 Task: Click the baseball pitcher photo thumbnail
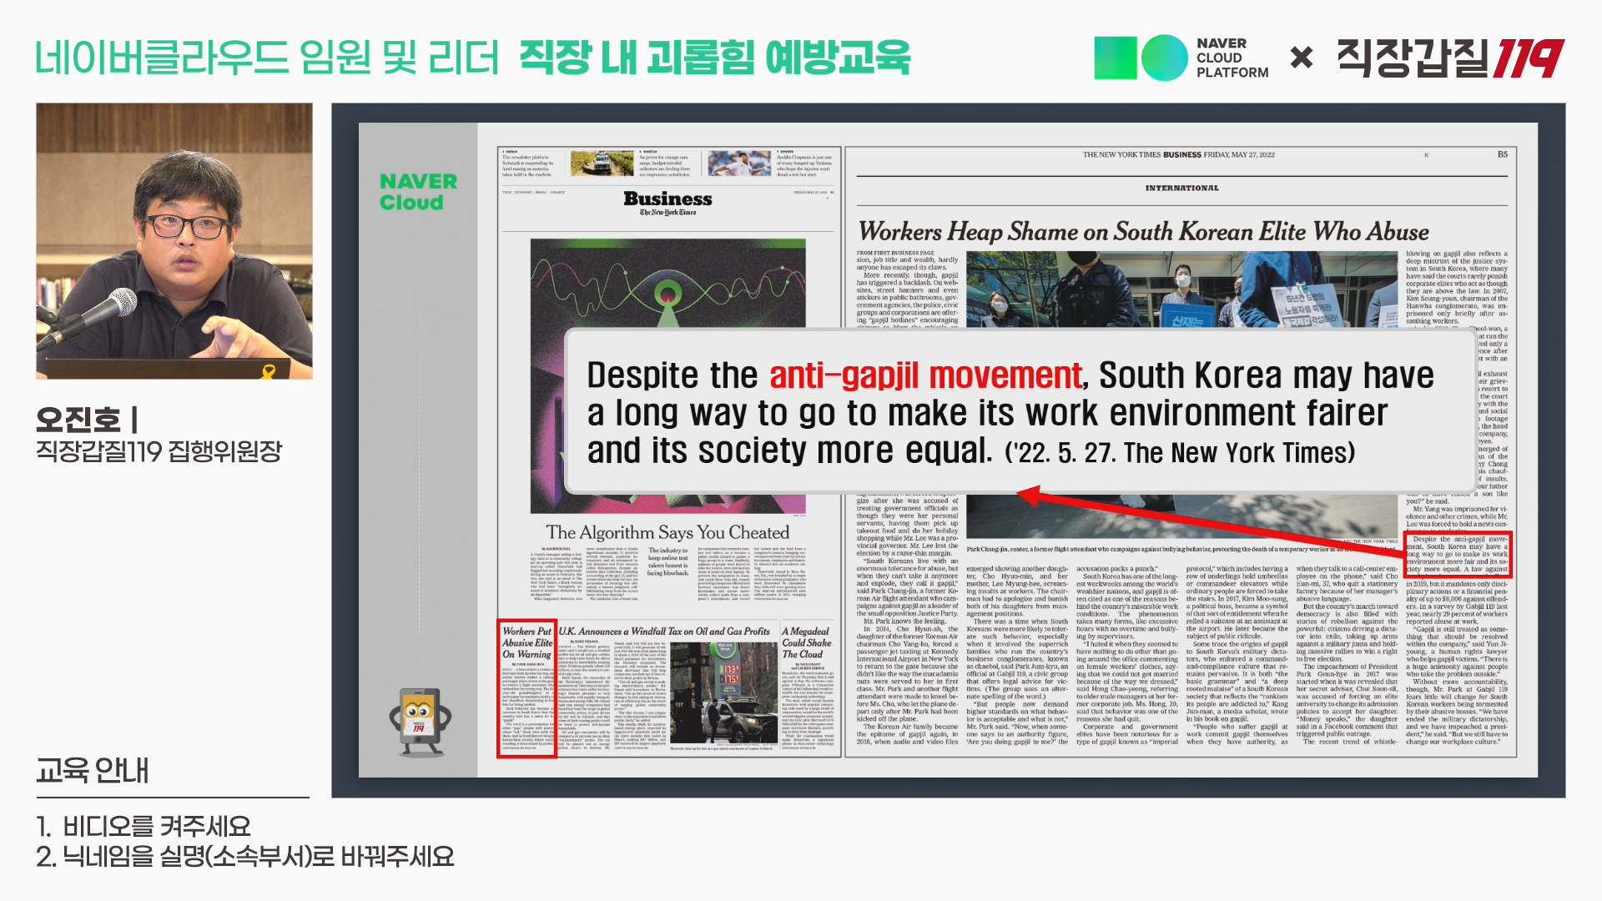tap(739, 163)
